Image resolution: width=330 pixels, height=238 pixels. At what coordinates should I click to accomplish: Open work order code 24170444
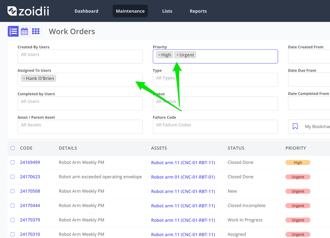click(30, 205)
